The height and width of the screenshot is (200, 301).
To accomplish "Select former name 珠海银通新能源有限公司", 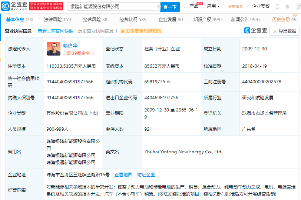I will point(71,163).
